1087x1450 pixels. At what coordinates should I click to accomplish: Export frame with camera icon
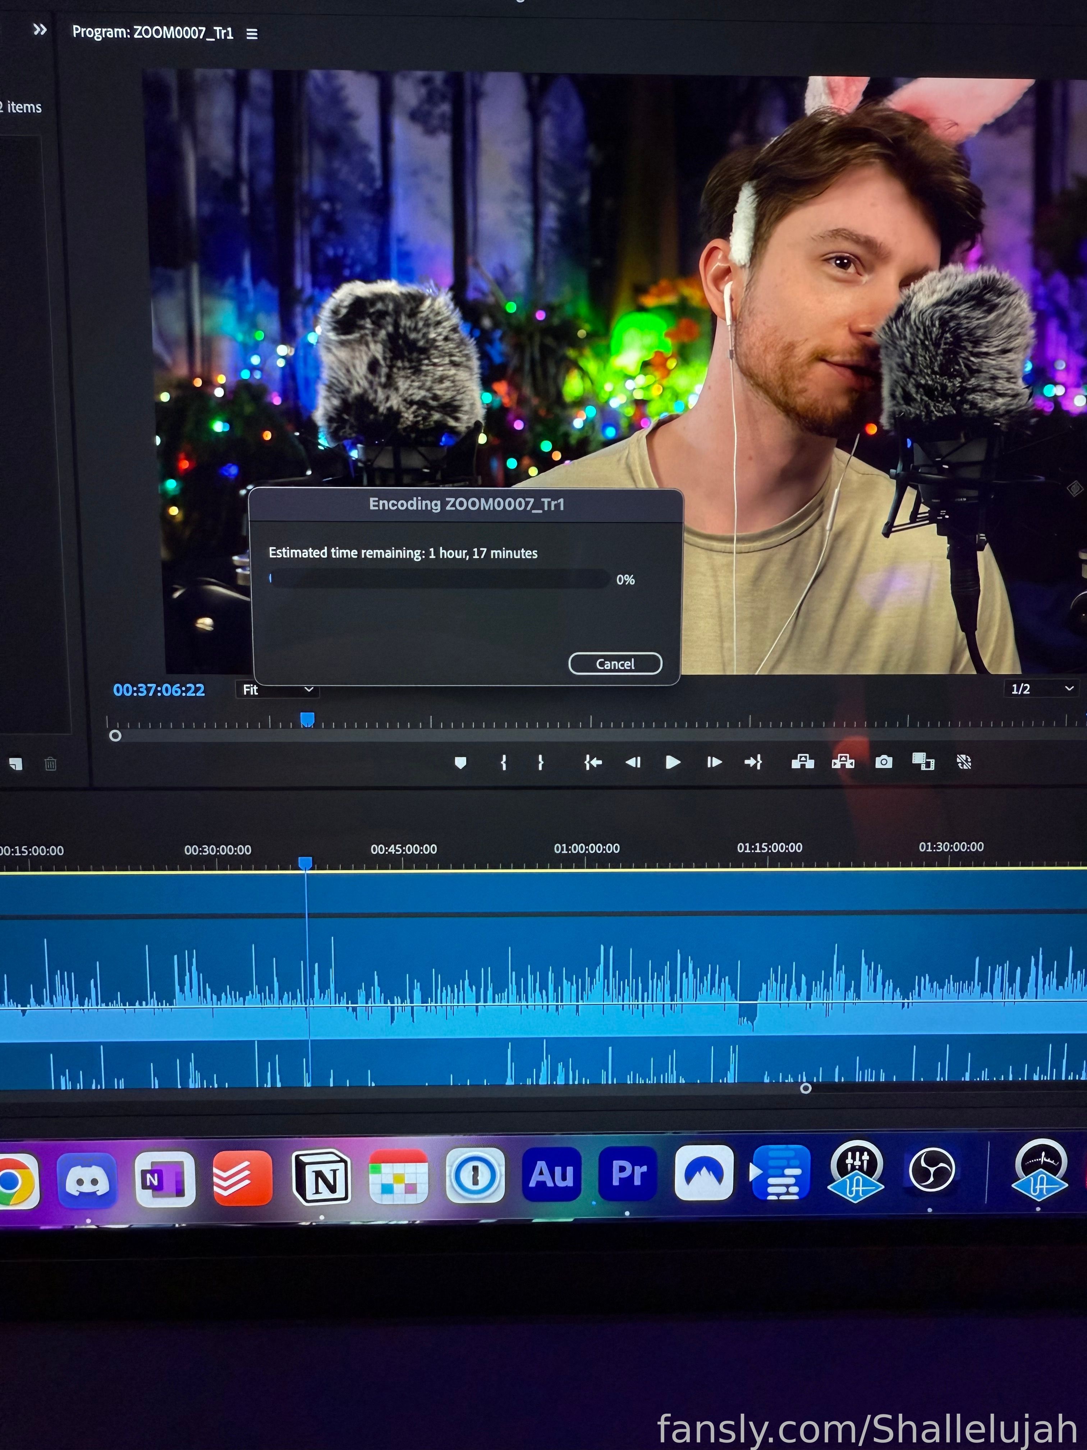click(x=884, y=762)
